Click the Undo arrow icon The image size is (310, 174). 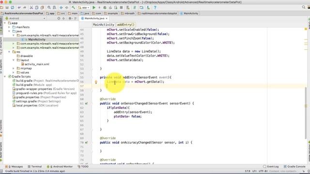coord(19,8)
